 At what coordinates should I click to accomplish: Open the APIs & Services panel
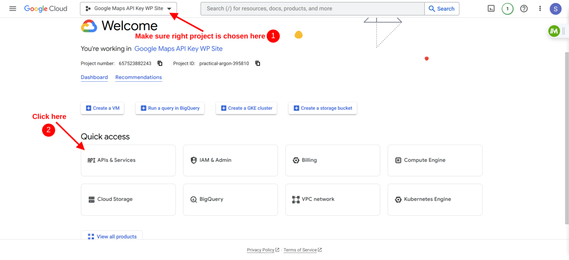tap(128, 160)
